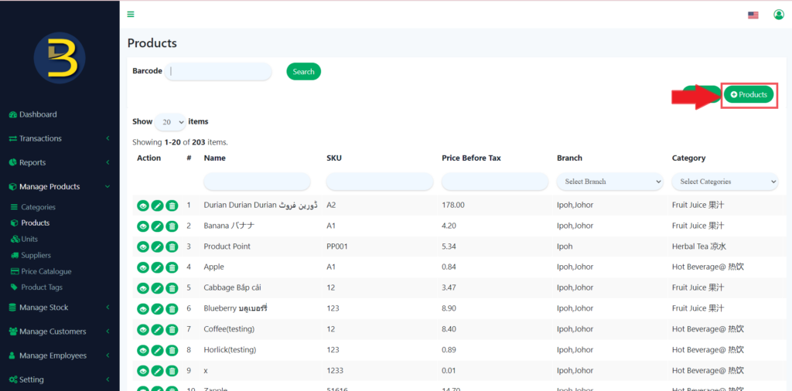Open the user profile icon

pyautogui.click(x=778, y=15)
